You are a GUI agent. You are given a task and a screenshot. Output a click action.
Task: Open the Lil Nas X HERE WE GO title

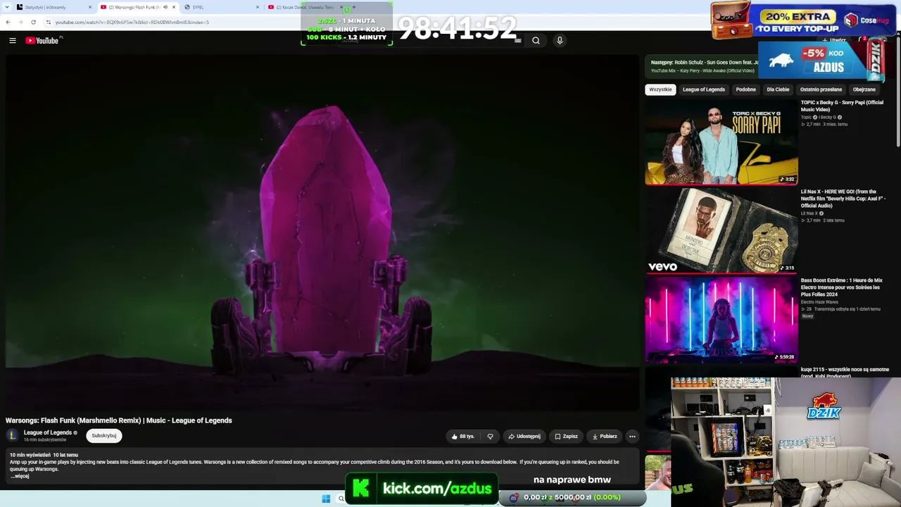point(843,199)
